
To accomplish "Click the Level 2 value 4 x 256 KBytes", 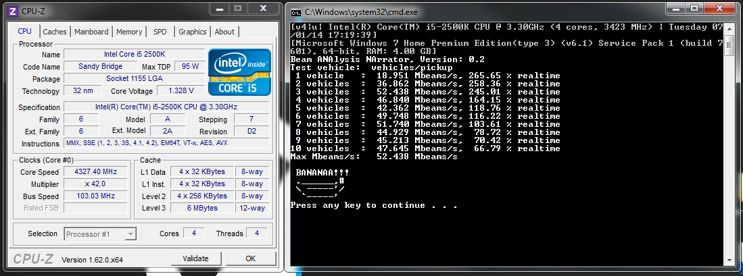I will click(202, 196).
